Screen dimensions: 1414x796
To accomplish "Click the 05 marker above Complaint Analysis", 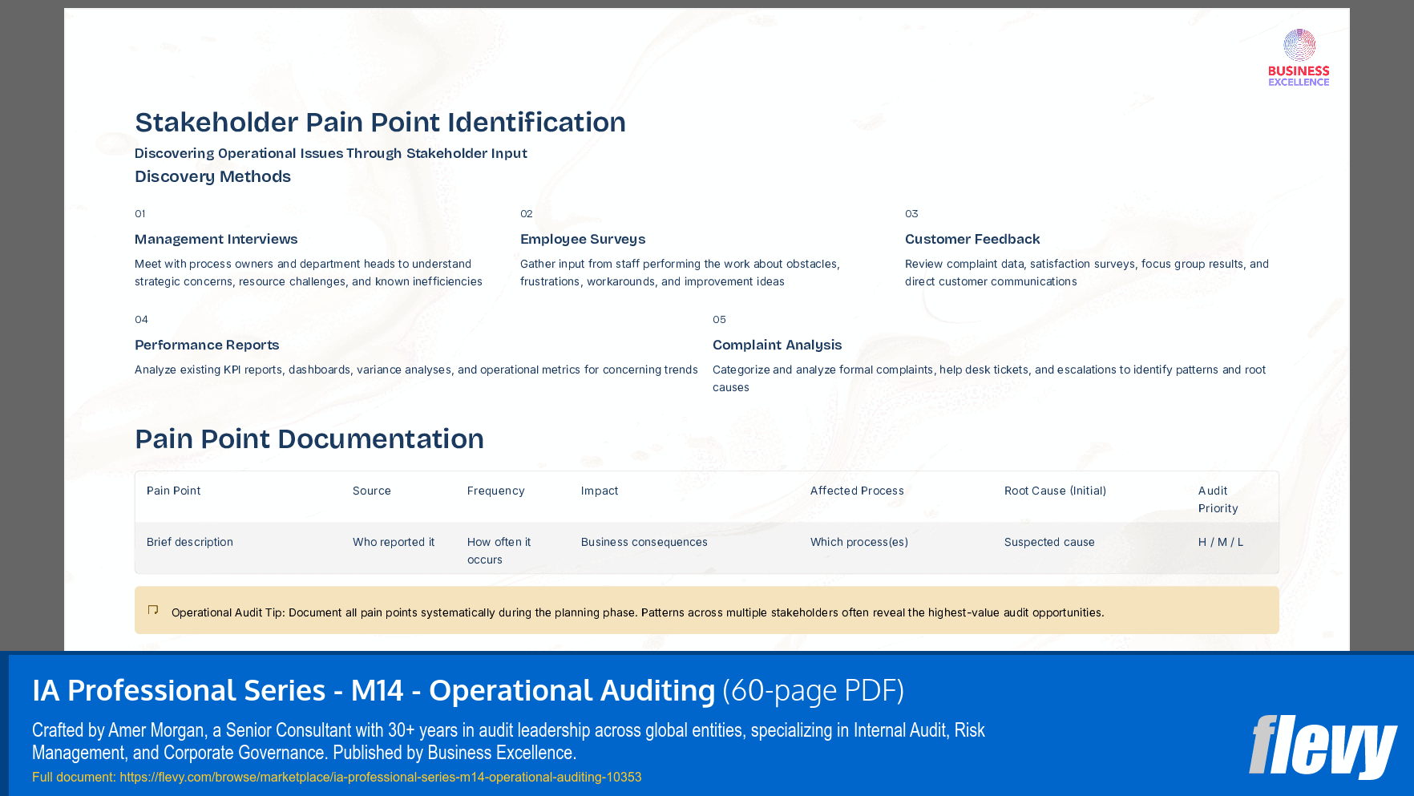I will tap(719, 319).
